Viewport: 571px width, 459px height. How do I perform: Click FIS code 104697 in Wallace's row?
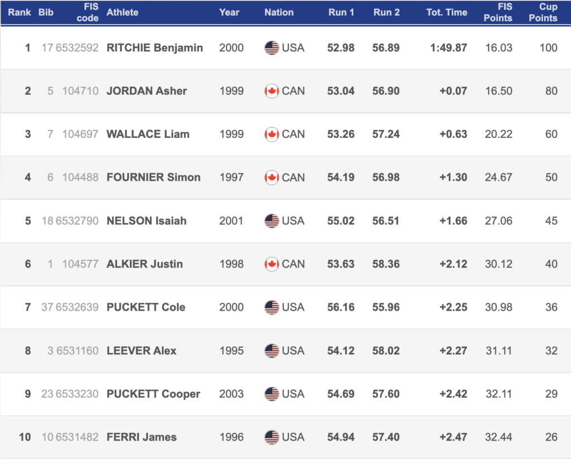tap(80, 134)
